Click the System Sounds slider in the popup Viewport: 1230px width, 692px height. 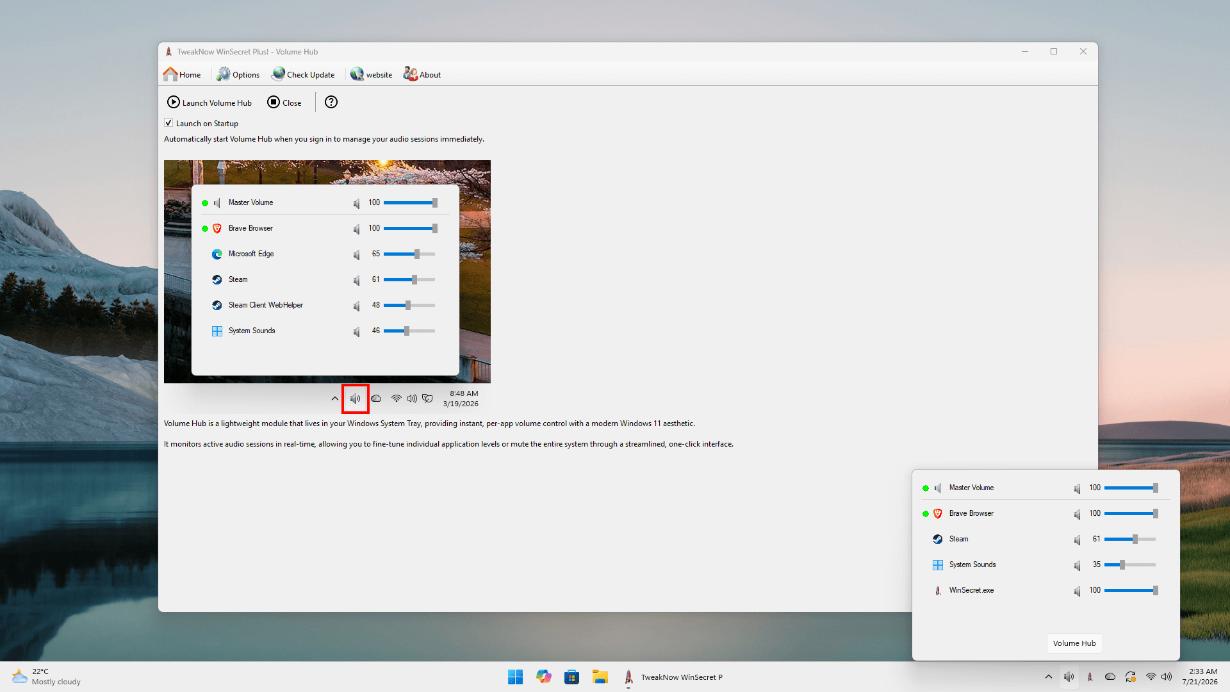pyautogui.click(x=1131, y=564)
